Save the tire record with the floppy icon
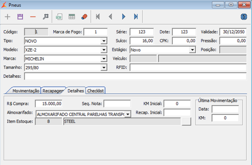 (20, 17)
